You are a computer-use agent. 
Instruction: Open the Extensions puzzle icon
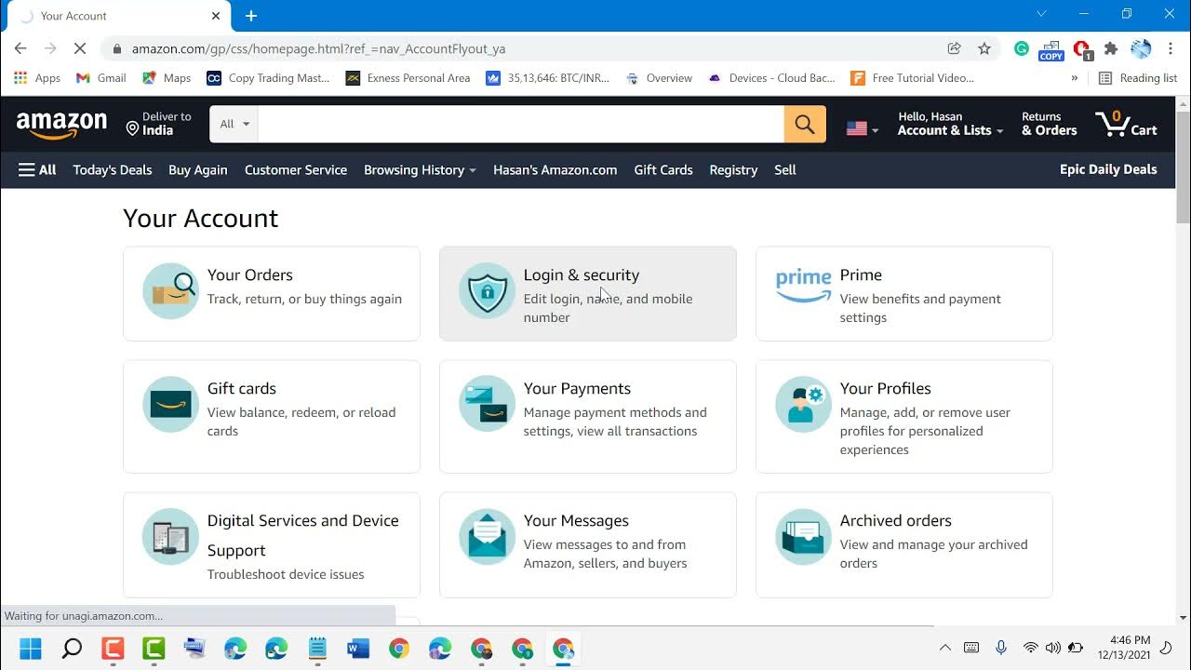[1111, 48]
